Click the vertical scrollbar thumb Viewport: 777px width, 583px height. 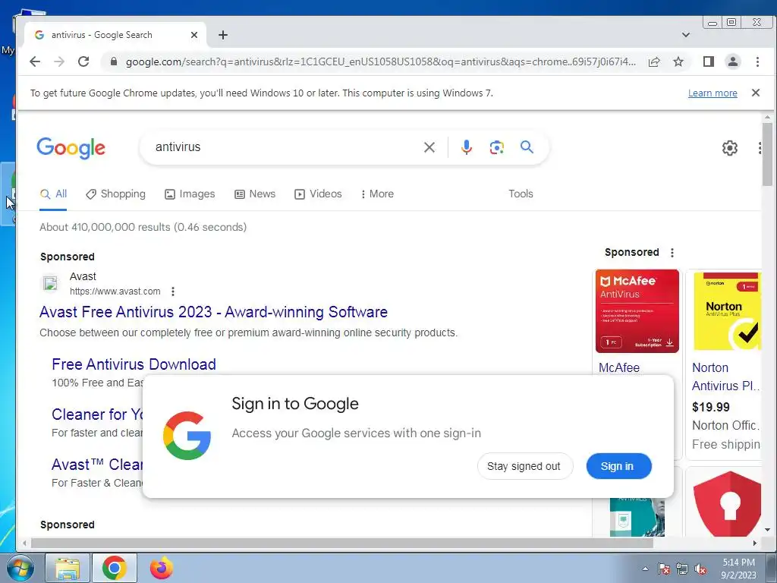(768, 154)
